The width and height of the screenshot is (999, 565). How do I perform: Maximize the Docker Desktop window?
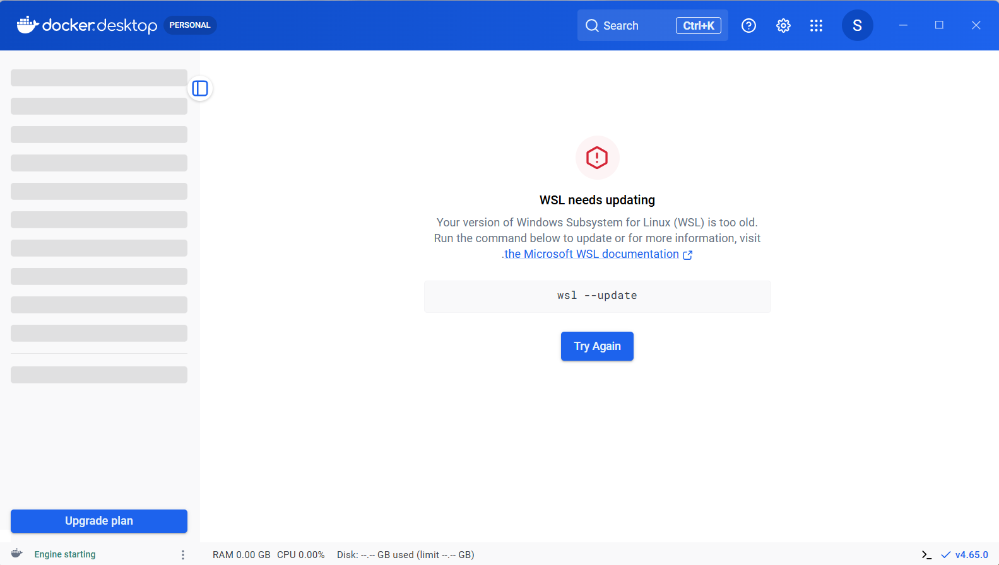939,25
